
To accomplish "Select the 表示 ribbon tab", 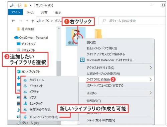I will [x=58, y=12].
